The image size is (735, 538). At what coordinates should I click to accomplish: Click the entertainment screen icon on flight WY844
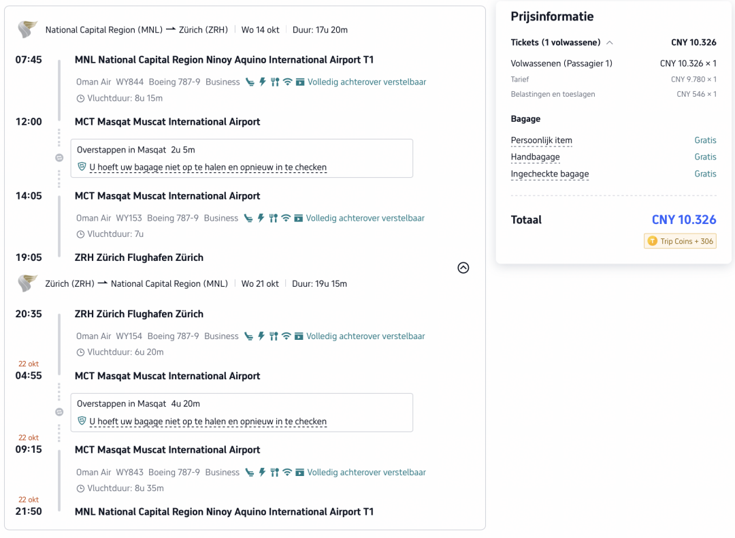click(x=300, y=82)
